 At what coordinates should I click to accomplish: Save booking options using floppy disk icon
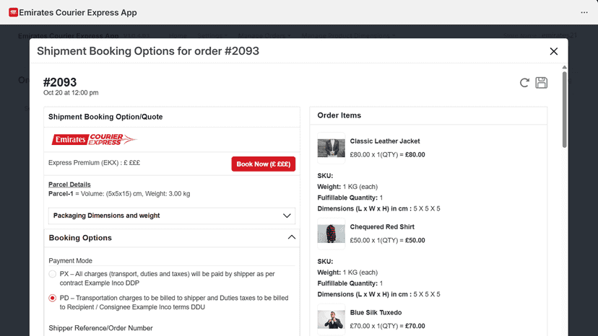(541, 83)
